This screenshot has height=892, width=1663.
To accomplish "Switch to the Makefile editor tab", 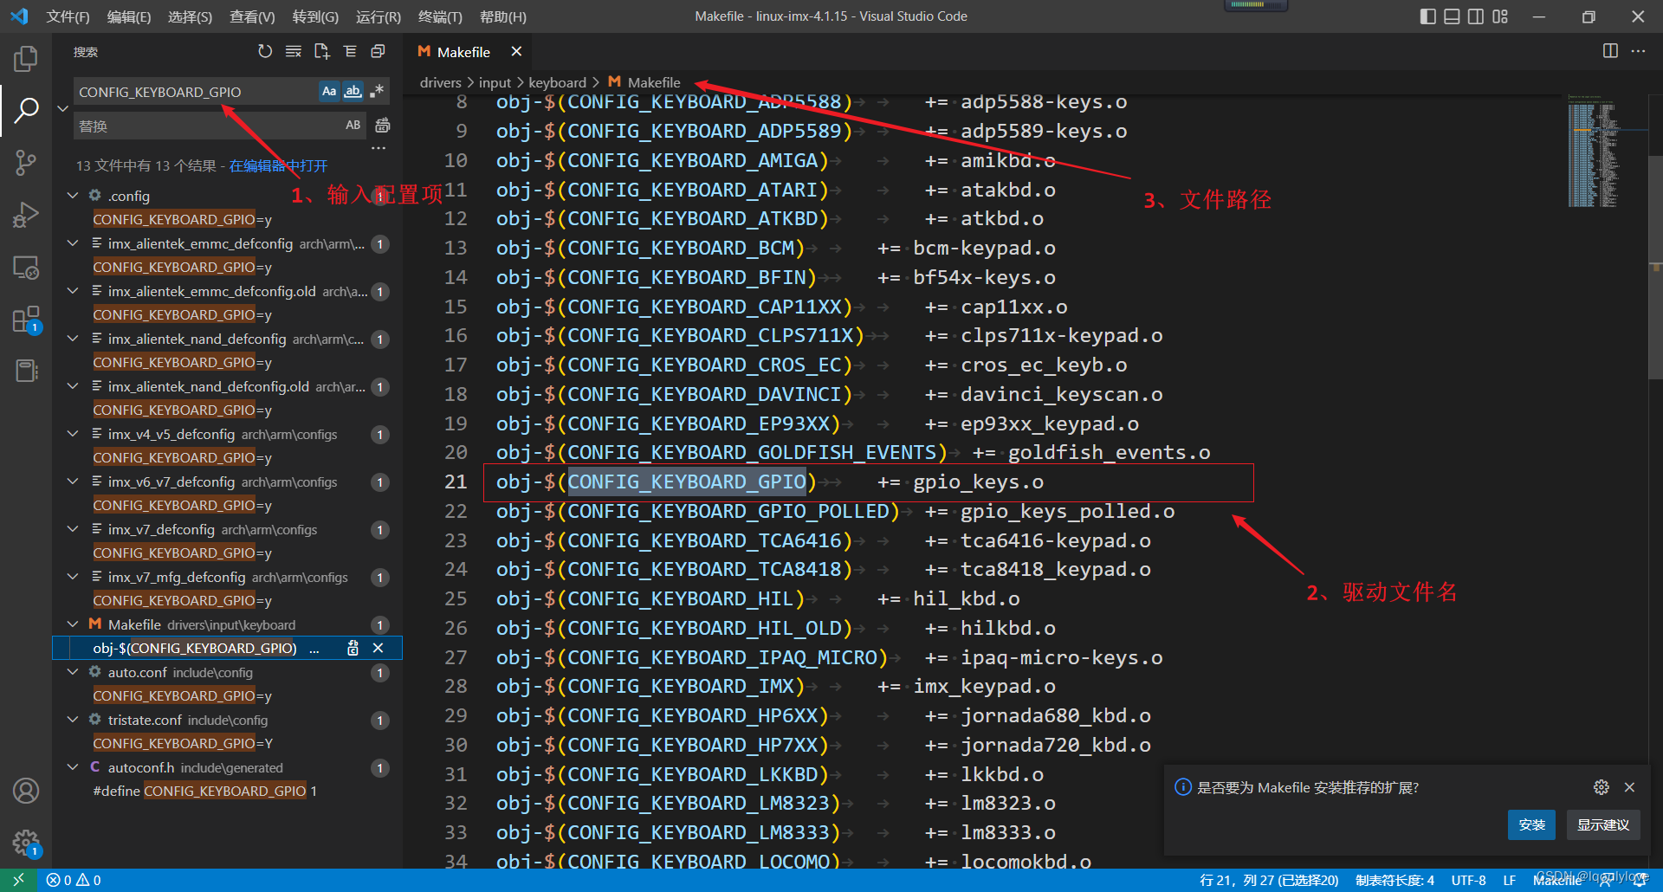I will [462, 51].
